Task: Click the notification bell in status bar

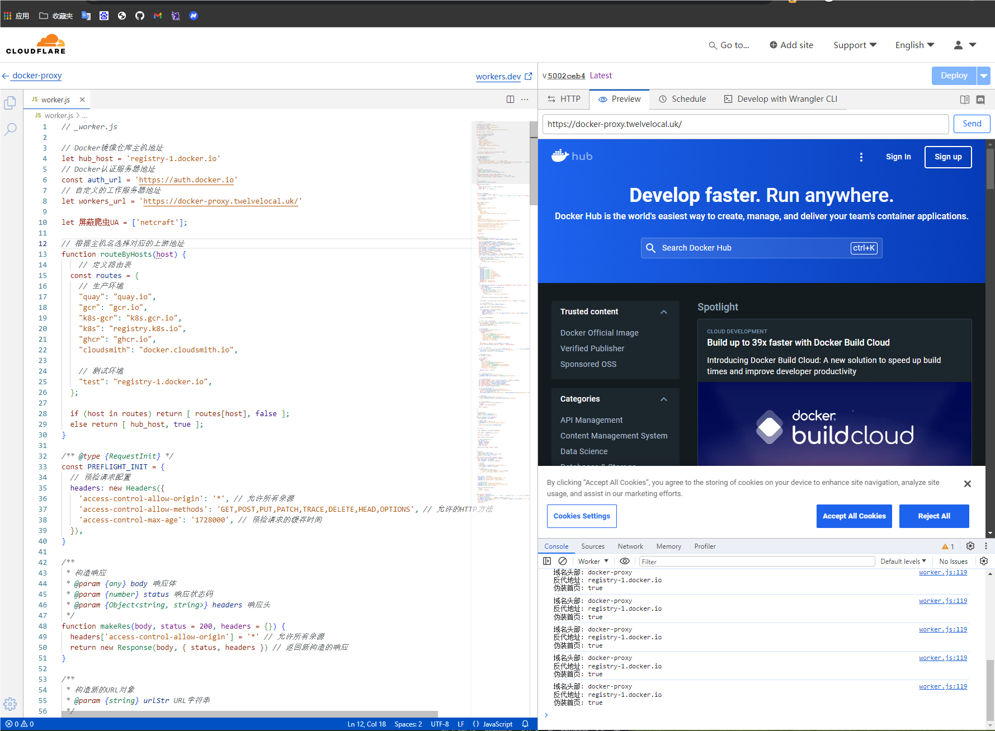Action: point(525,724)
